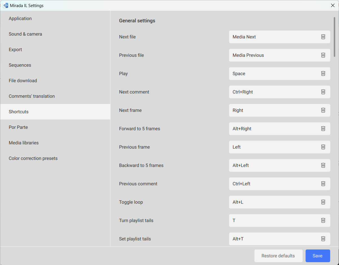Click the Play label
Screen dimensions: 339x265
[x=124, y=73]
